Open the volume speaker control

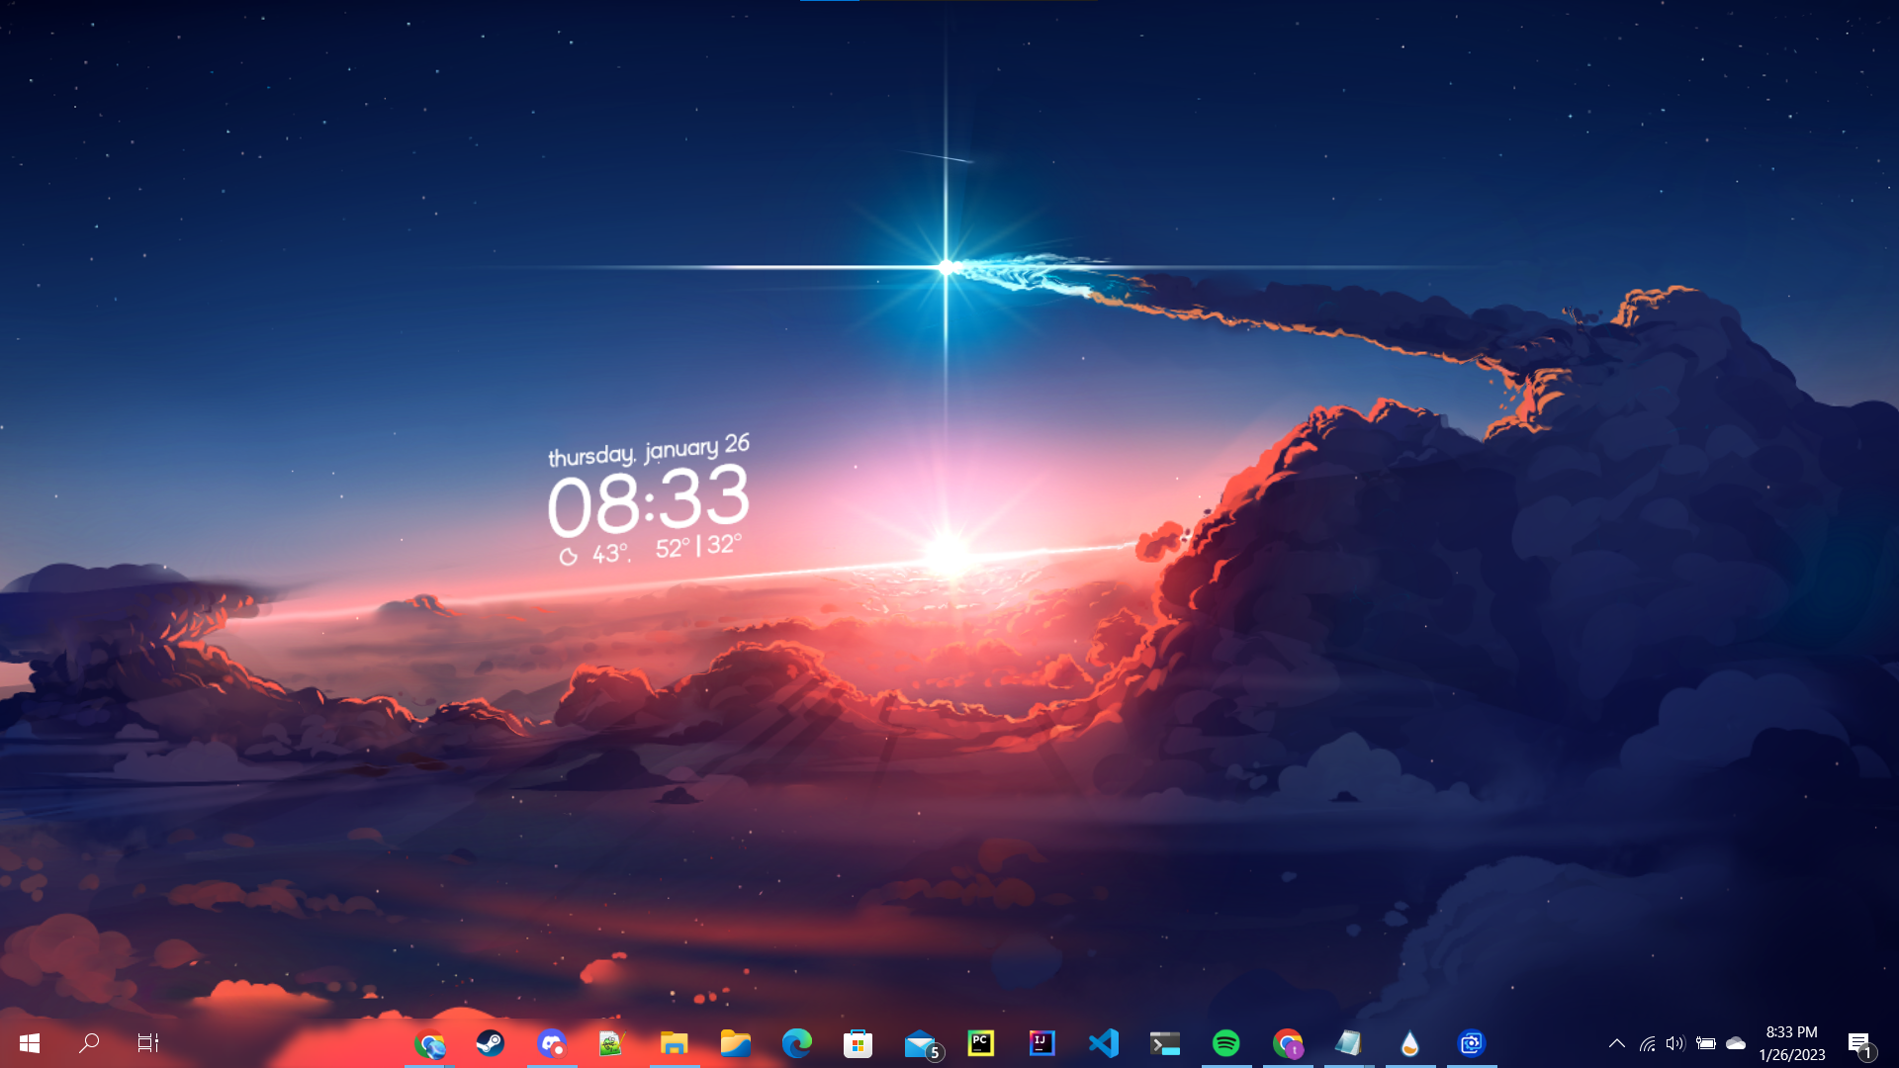[1674, 1043]
